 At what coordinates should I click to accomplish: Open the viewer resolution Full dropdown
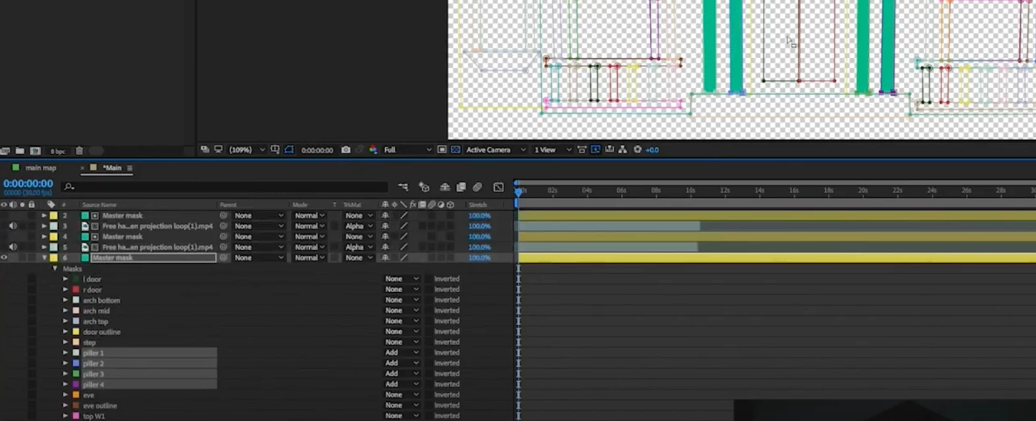point(408,150)
